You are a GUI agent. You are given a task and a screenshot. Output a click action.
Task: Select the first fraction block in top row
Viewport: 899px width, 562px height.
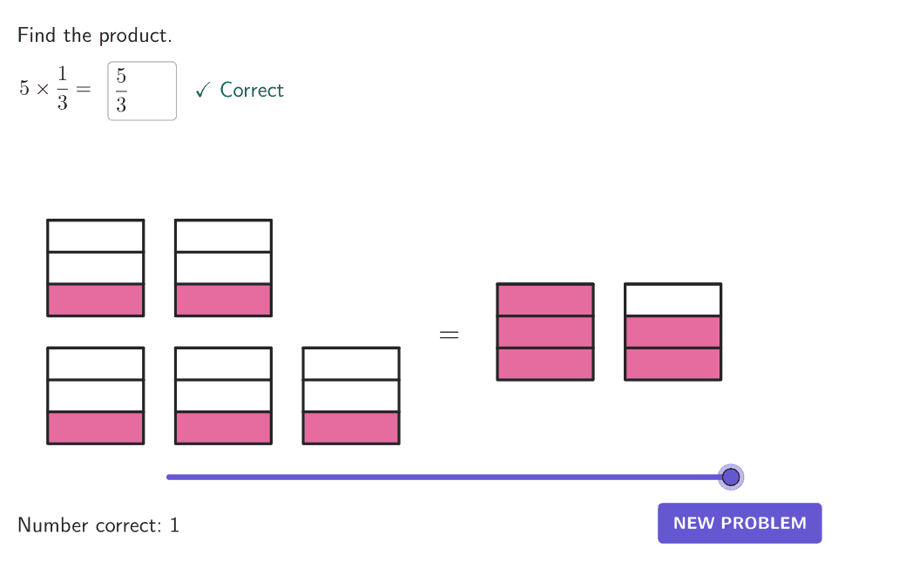(96, 268)
